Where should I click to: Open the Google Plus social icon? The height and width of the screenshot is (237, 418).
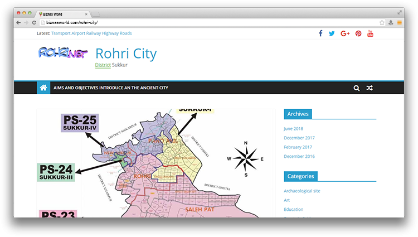[345, 33]
